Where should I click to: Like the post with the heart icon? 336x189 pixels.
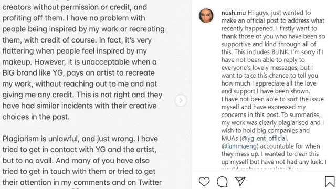[x=204, y=182]
